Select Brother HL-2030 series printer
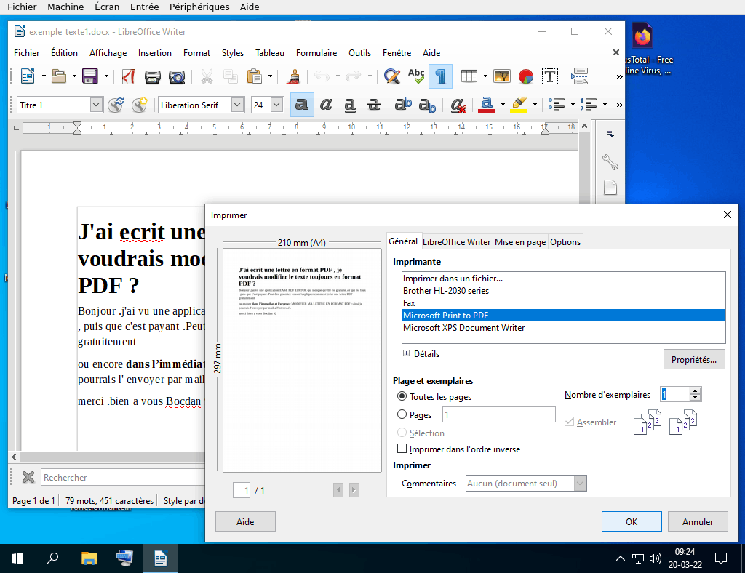The width and height of the screenshot is (745, 573). click(564, 291)
